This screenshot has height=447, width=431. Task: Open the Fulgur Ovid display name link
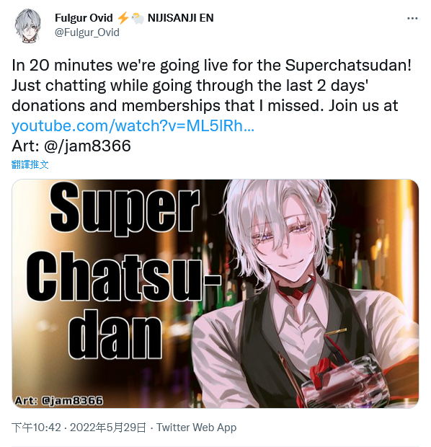click(84, 18)
